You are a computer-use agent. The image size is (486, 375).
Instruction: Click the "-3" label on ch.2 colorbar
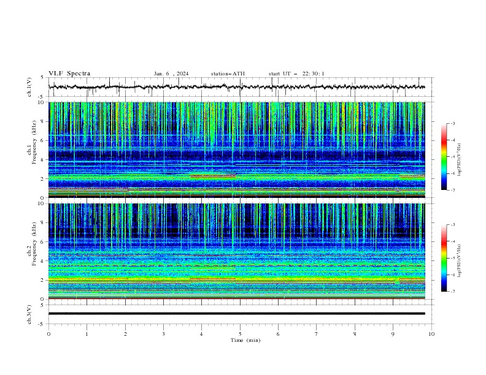coord(453,225)
